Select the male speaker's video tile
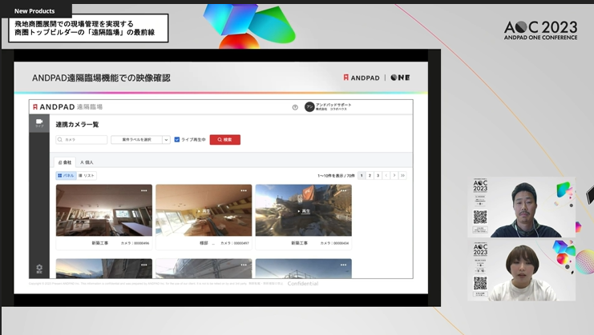Image resolution: width=594 pixels, height=335 pixels. click(x=521, y=207)
